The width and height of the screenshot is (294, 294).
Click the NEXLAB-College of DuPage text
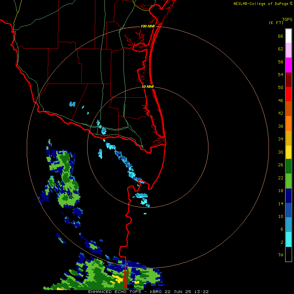pos(261,4)
